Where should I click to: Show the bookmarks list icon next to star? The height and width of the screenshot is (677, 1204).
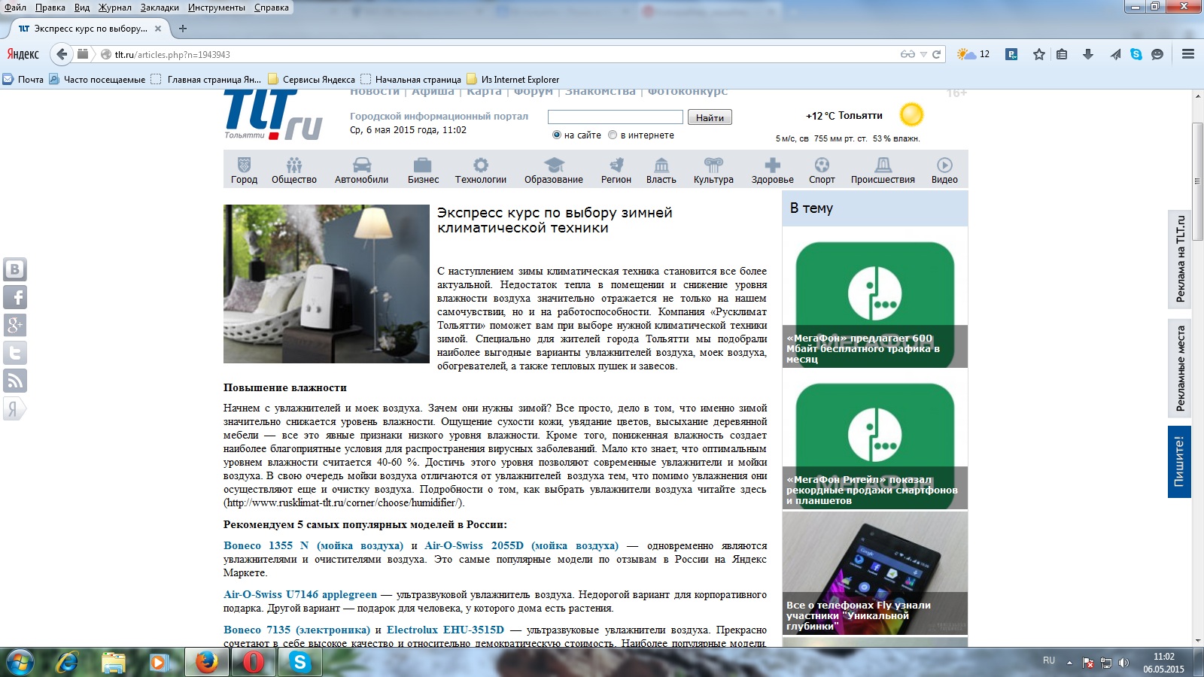click(1062, 54)
